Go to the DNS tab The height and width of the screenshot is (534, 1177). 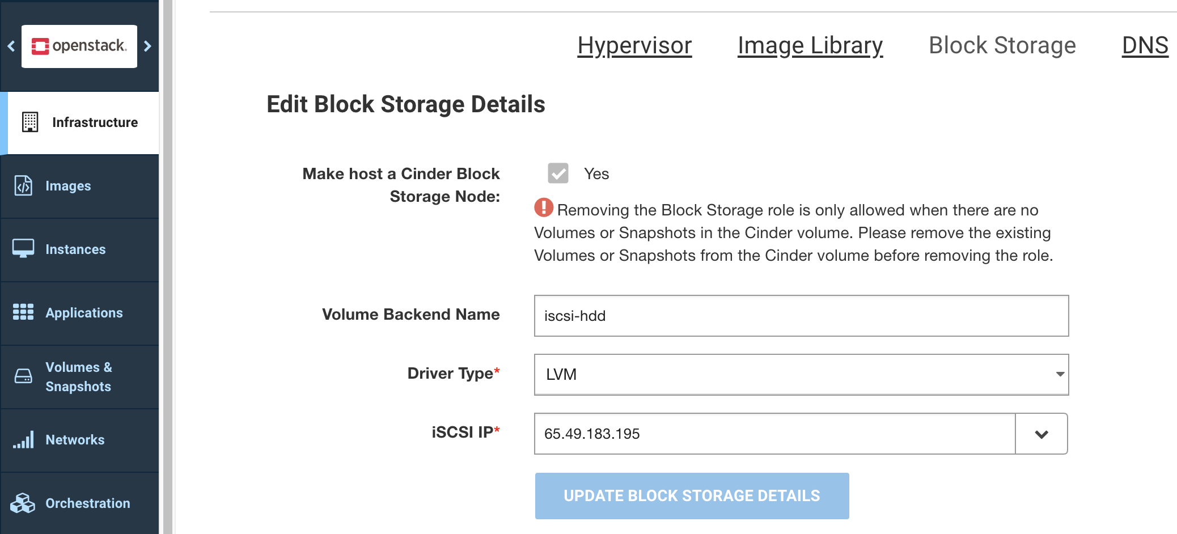(x=1145, y=45)
